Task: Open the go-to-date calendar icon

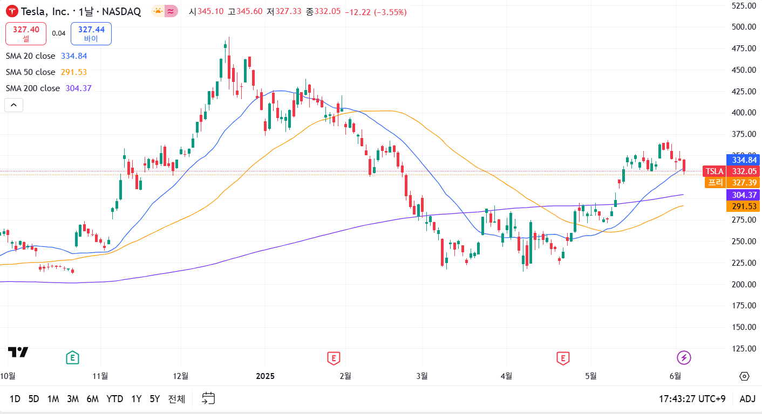Action: 208,399
